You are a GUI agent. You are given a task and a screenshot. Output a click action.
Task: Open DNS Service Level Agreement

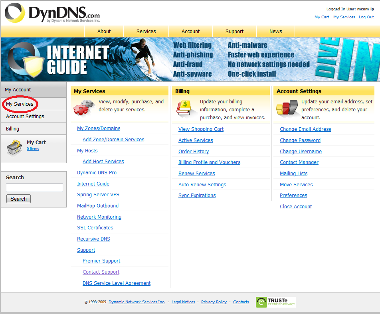click(117, 283)
